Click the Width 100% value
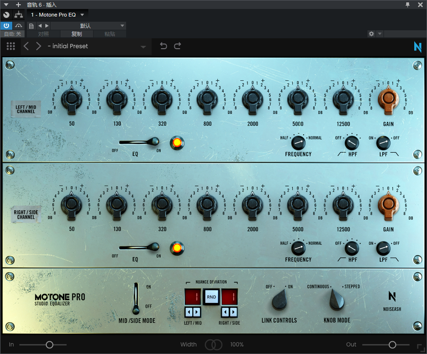Viewport: 427px width, 354px height. click(x=237, y=345)
